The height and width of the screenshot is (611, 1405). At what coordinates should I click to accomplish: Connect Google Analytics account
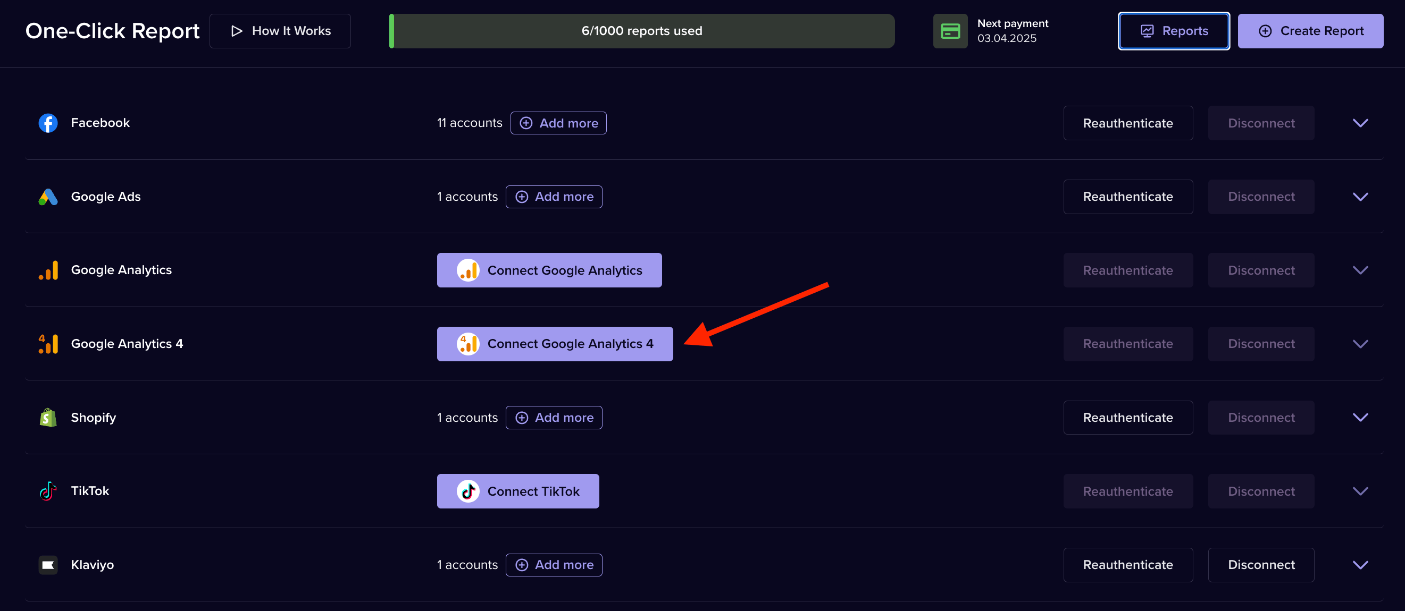pos(549,270)
